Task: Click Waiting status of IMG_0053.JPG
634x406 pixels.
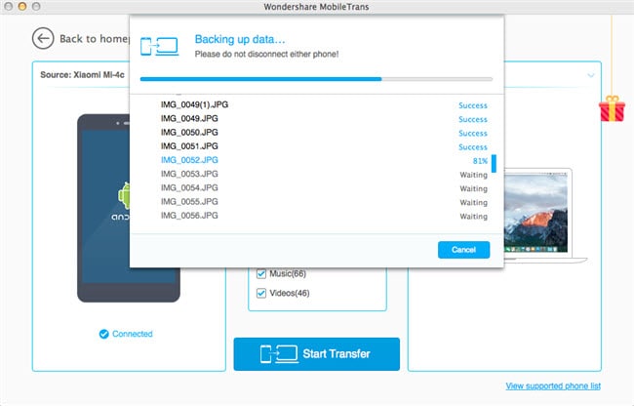Action: point(473,175)
